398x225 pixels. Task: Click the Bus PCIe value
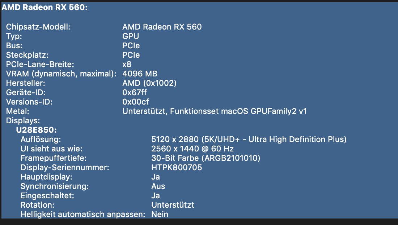(131, 46)
